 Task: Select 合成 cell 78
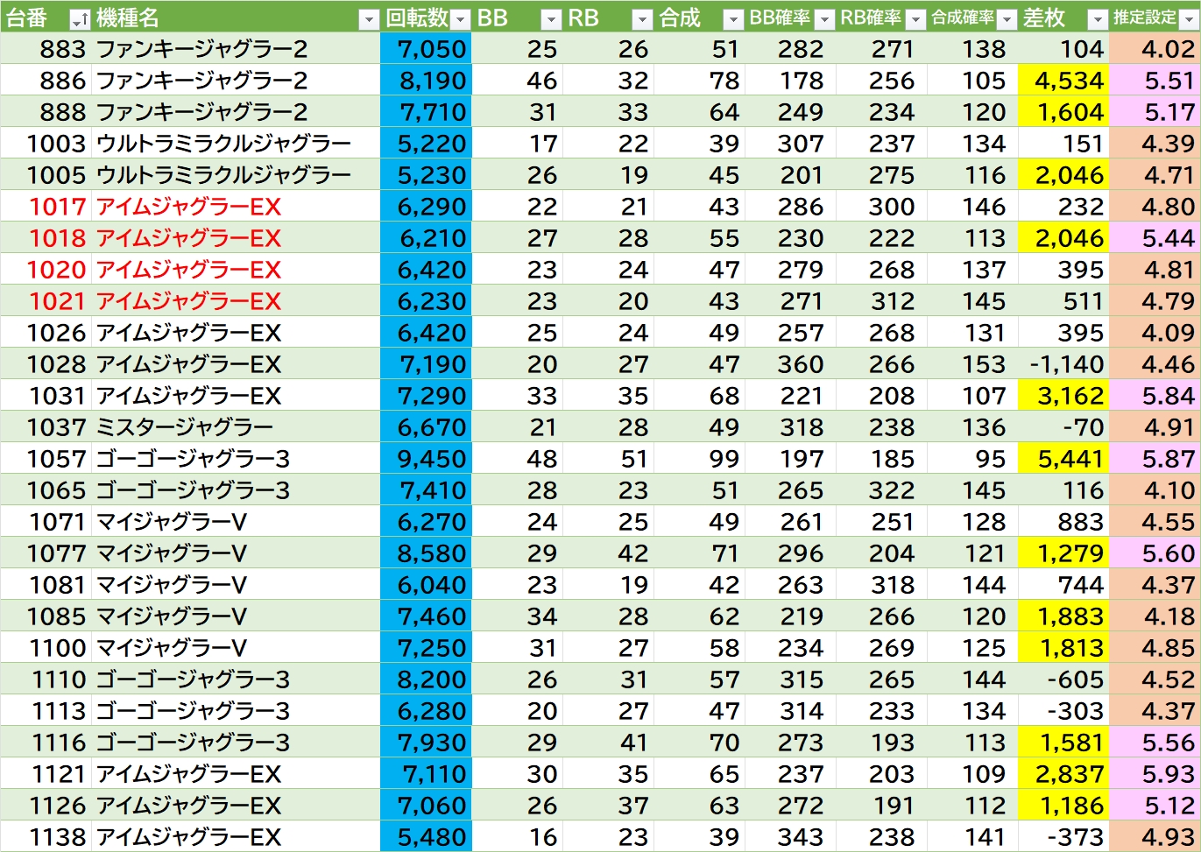click(x=699, y=81)
